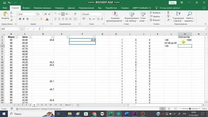The width and height of the screenshot is (208, 117).
Task: Switch to the Вид tab
Action: click(100, 8)
